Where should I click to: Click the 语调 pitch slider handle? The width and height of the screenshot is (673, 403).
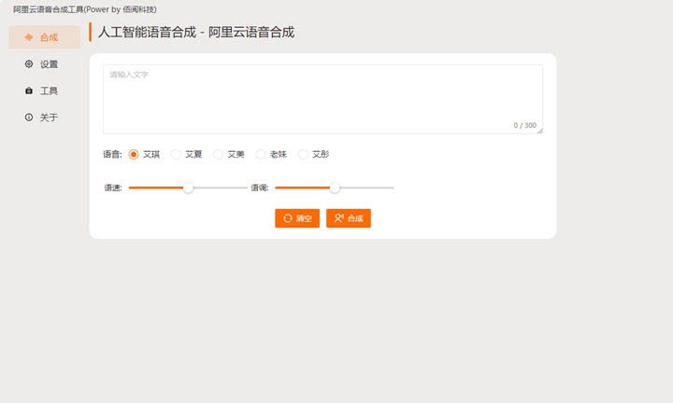coord(335,188)
